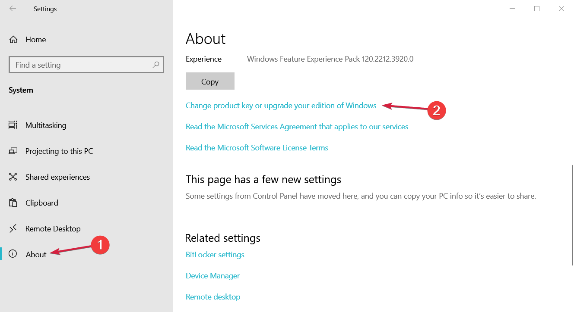Click the search magnifier icon

[156, 65]
